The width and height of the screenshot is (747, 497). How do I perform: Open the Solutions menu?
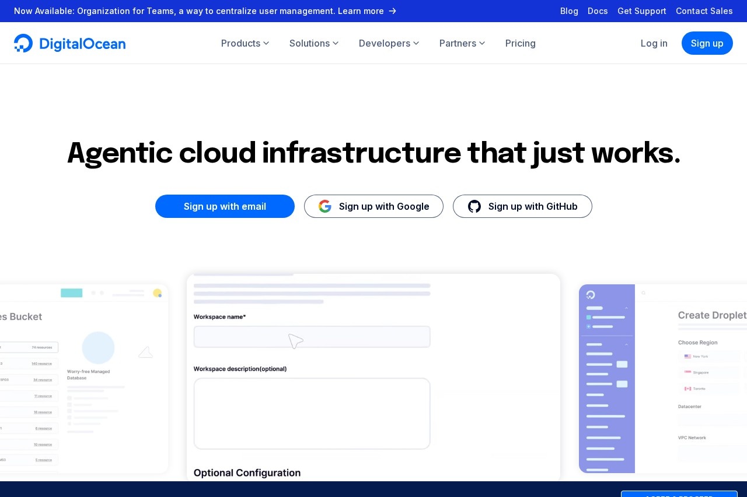(314, 43)
